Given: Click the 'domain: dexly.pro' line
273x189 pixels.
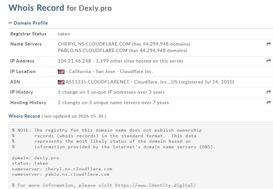Looking at the screenshot, I should (x=35, y=158).
